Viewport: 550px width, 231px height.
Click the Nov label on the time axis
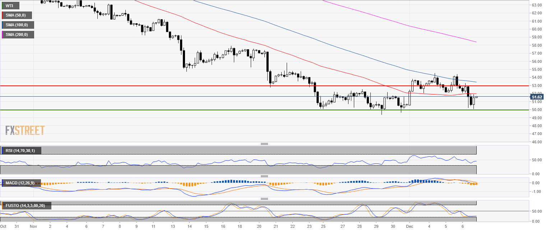(x=33, y=227)
